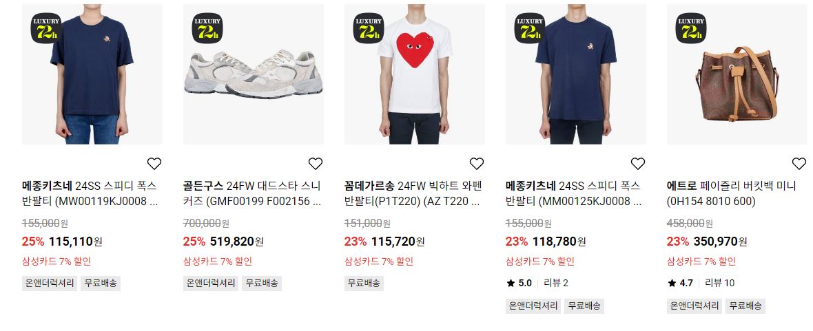
Task: Toggle wishlist heart for Golden Goose sneakers
Action: pos(316,164)
